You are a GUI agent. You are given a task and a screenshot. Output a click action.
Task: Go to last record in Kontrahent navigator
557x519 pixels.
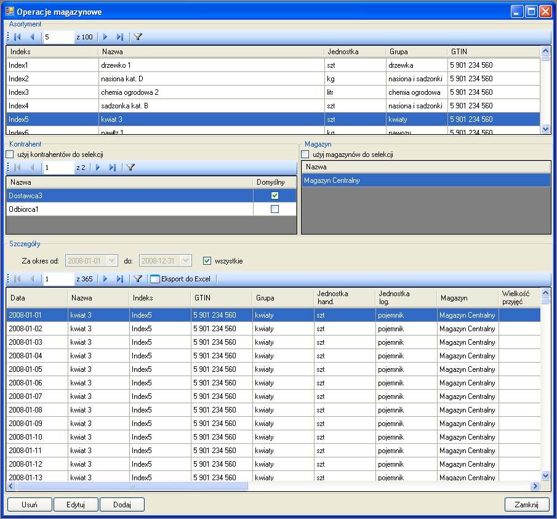tap(113, 167)
